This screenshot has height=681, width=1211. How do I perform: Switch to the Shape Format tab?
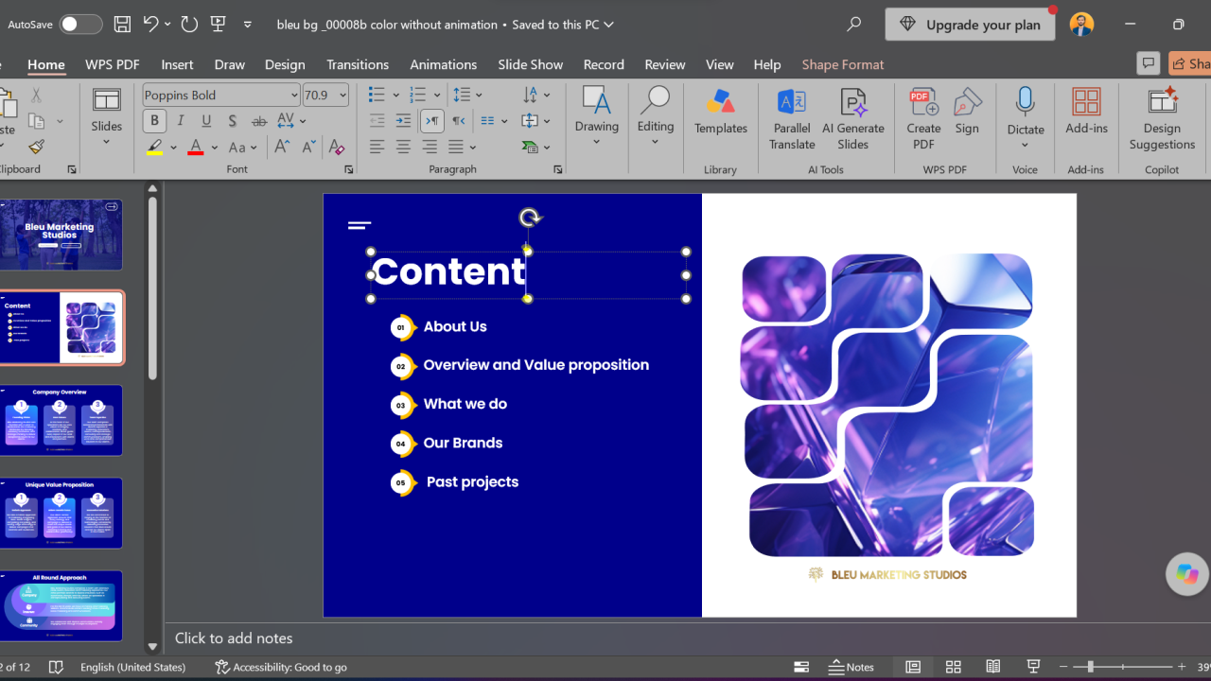(x=843, y=64)
